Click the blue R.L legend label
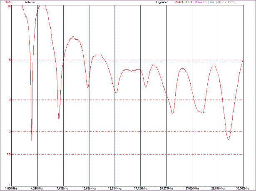This screenshot has width=256, height=191. coord(191,2)
